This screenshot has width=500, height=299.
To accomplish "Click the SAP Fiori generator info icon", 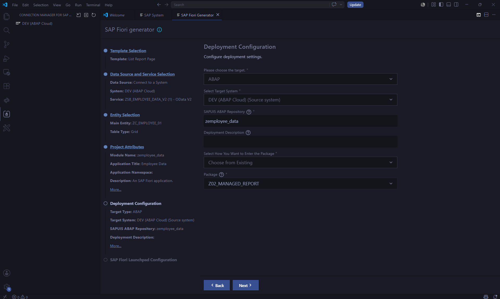I will pyautogui.click(x=159, y=30).
